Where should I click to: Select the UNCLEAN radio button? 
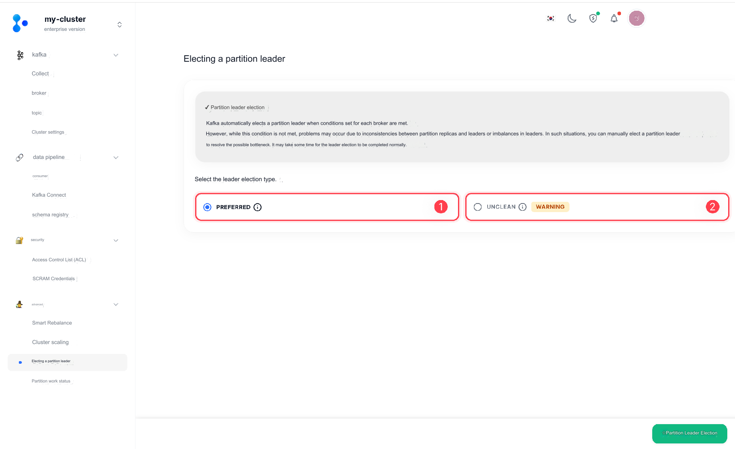[x=478, y=207]
